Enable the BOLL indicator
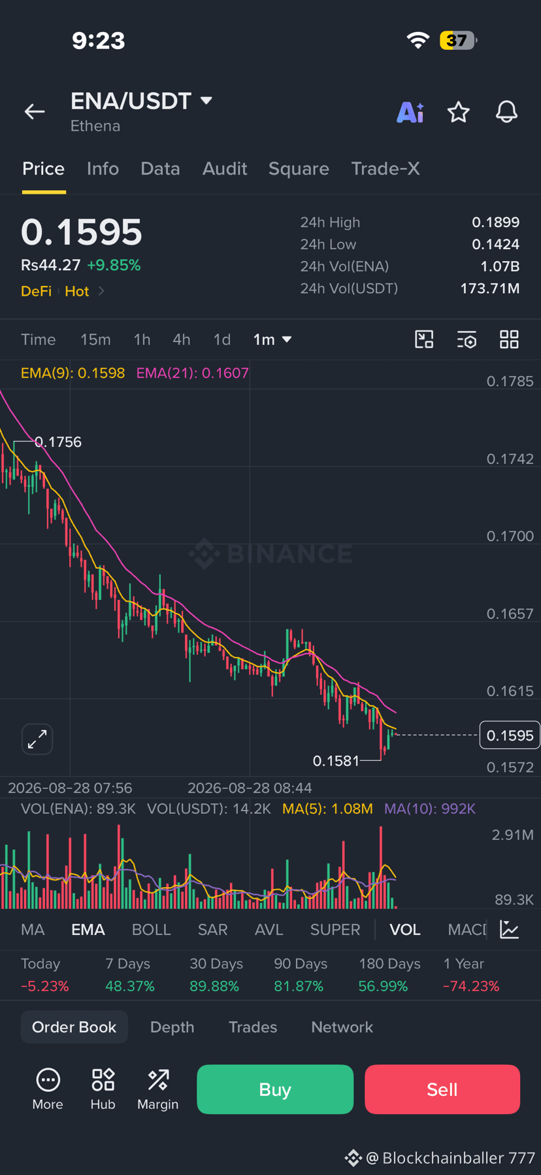The height and width of the screenshot is (1175, 541). [151, 930]
